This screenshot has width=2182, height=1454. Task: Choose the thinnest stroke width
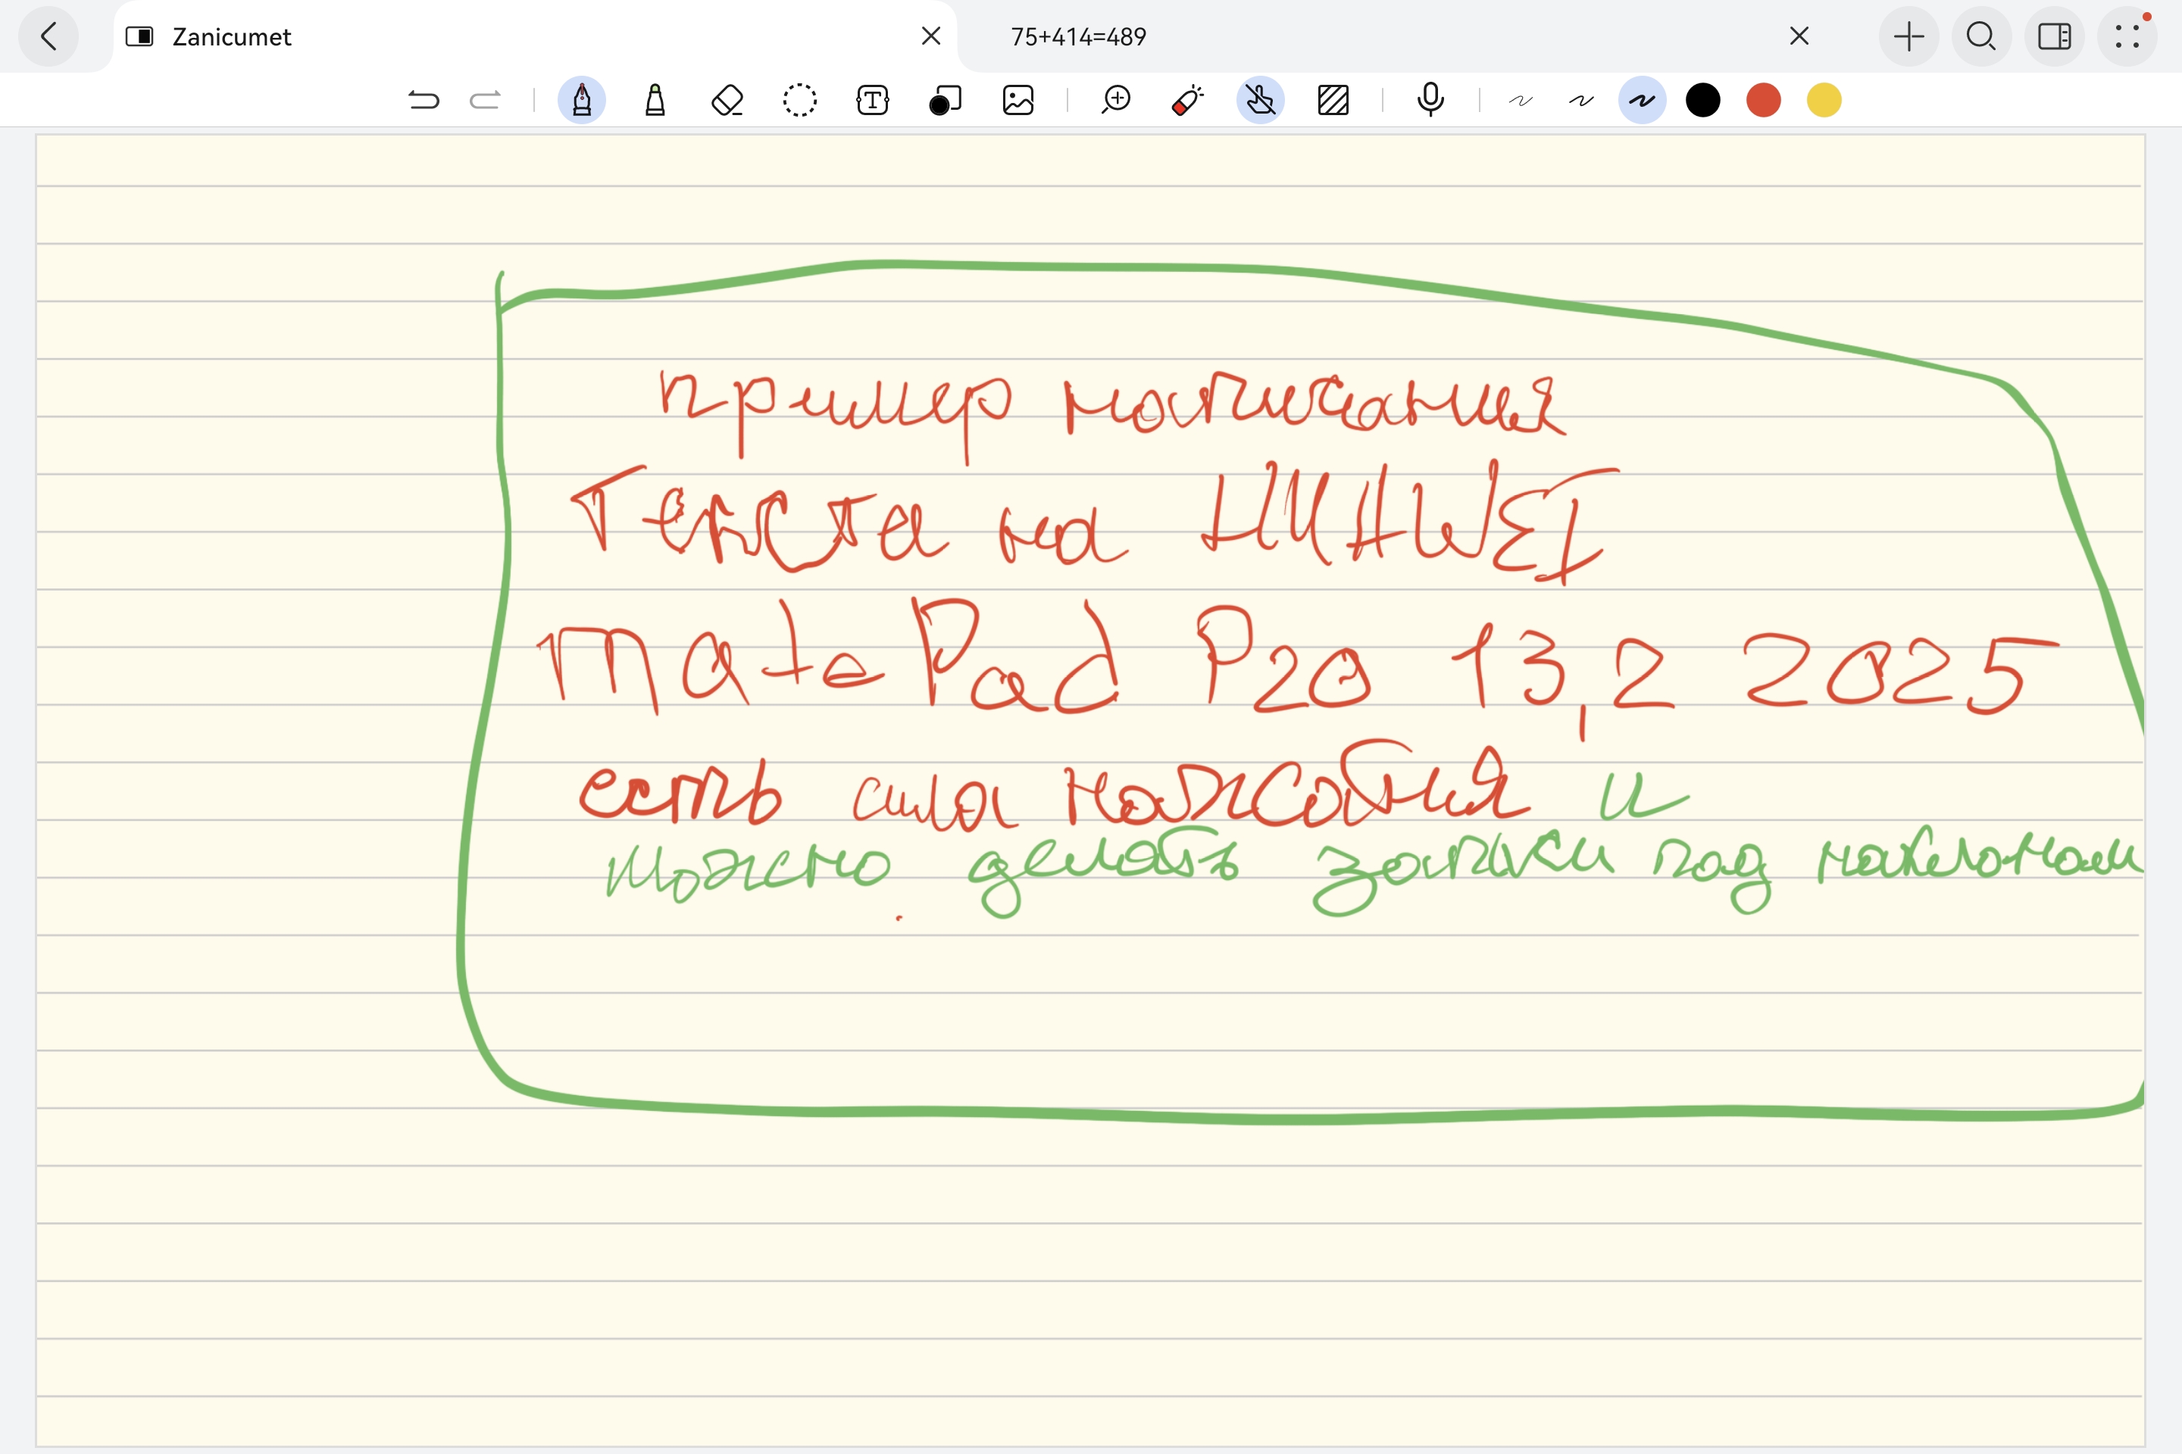click(x=1521, y=100)
